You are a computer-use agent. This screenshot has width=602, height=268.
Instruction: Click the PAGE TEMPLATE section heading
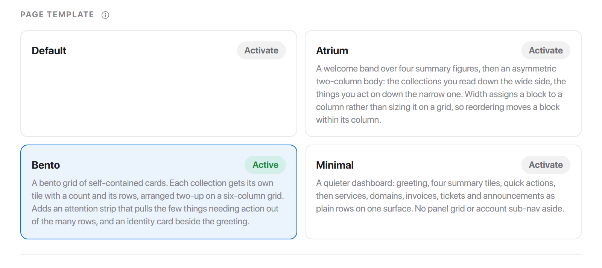tap(57, 15)
